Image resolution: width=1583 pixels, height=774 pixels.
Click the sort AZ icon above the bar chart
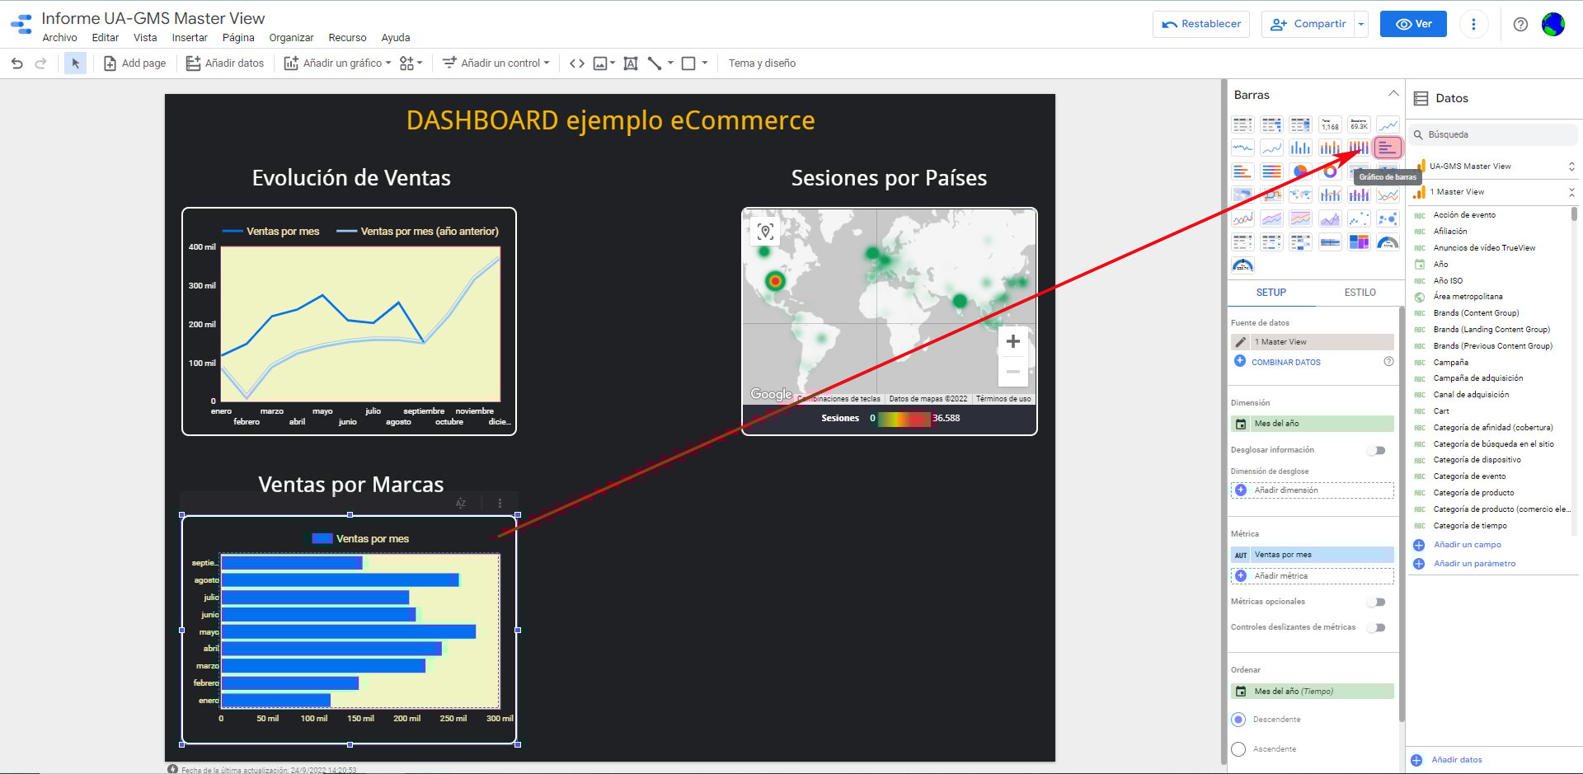click(x=461, y=504)
